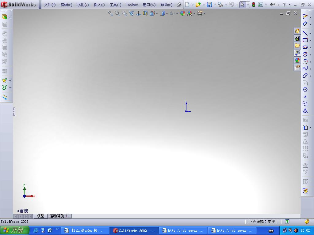The height and width of the screenshot is (235, 314).
Task: Click the SolidWorks logo button
Action: (x=19, y=4)
